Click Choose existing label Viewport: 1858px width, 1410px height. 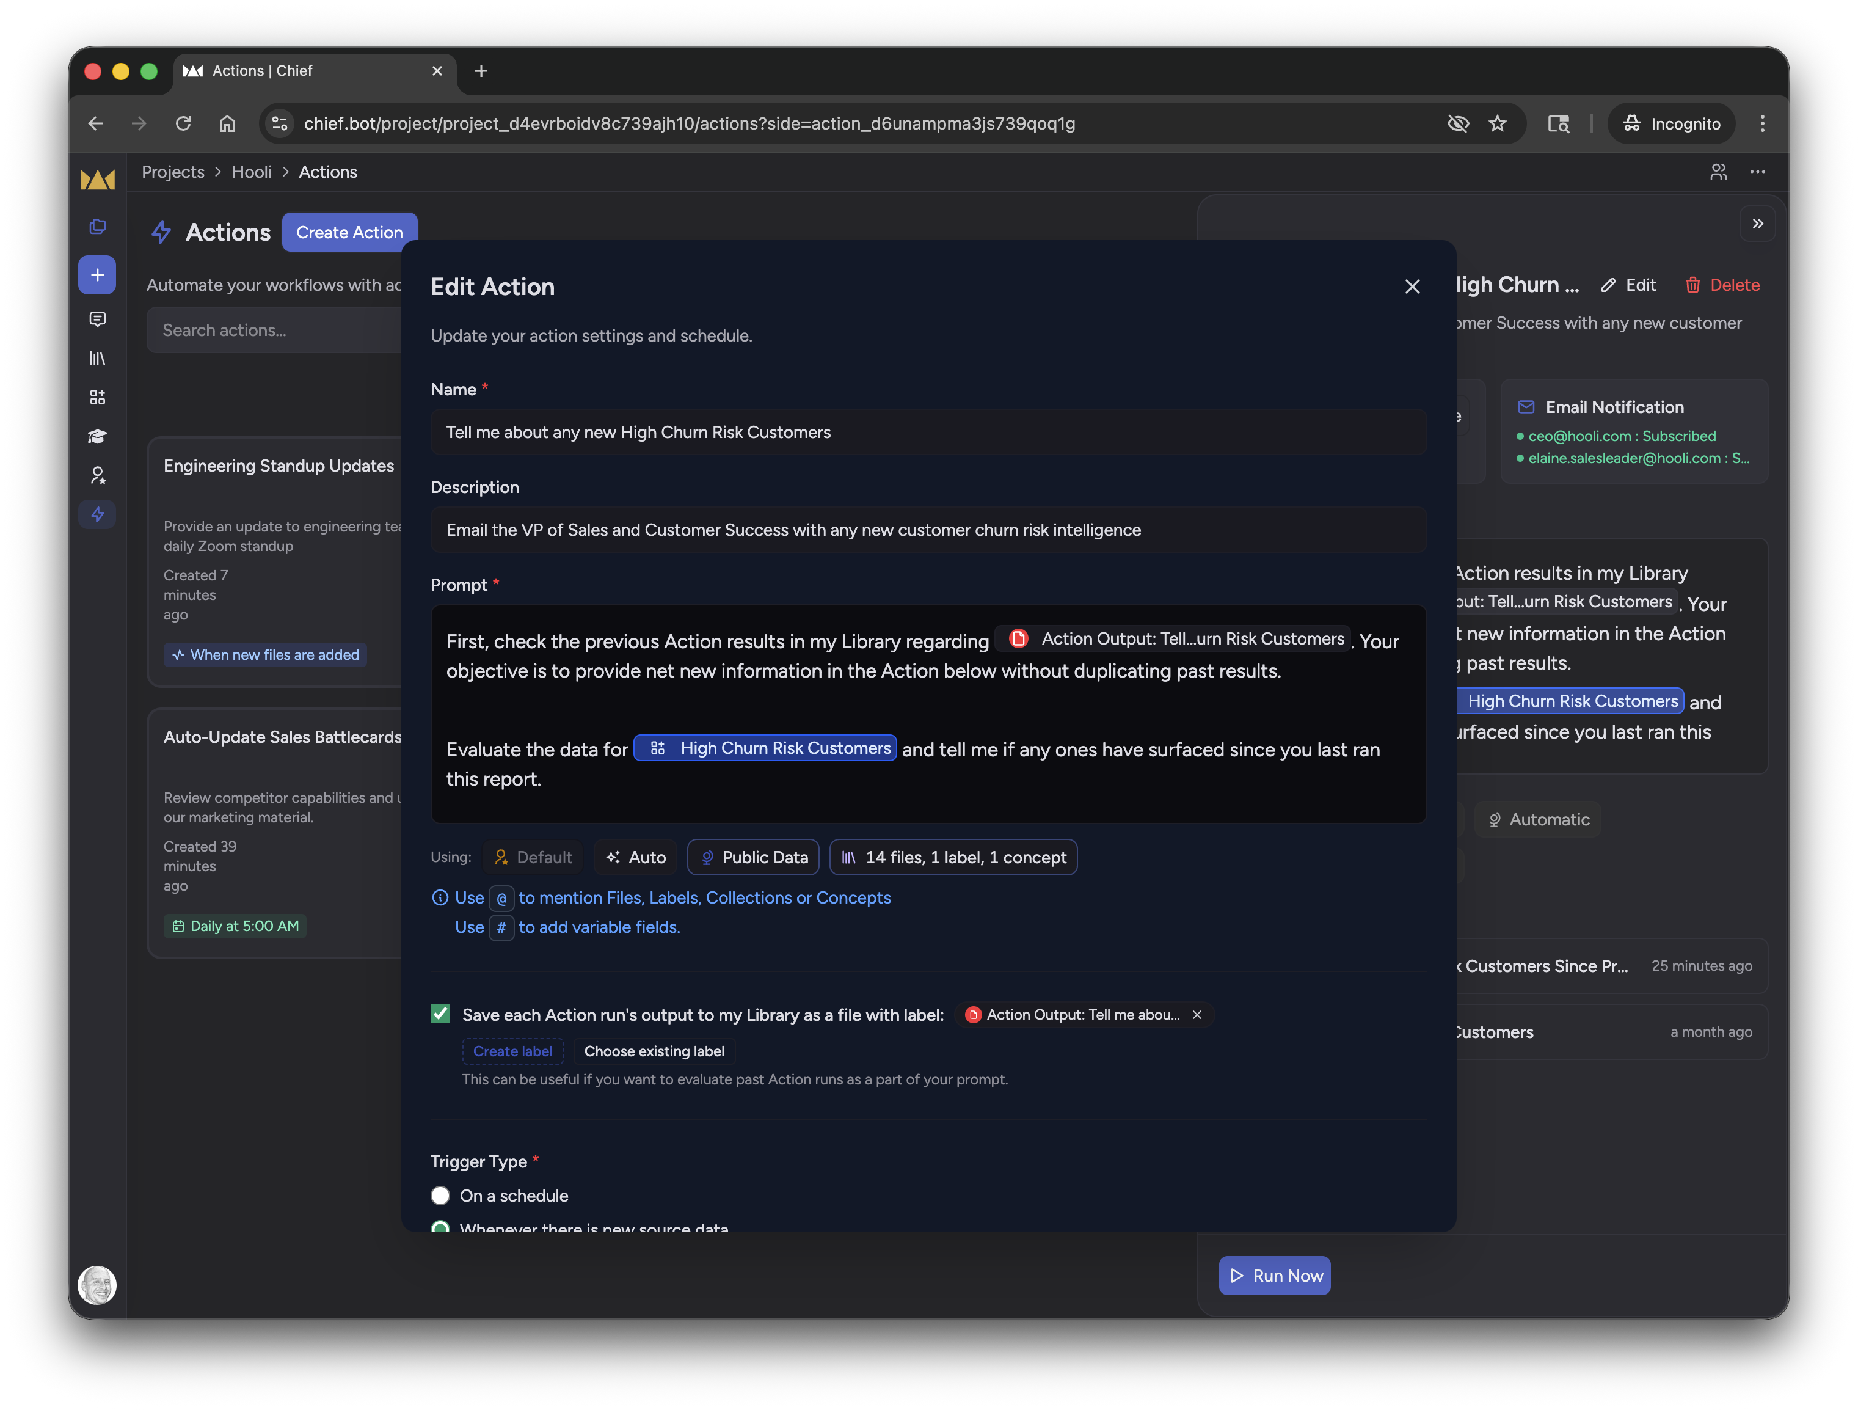tap(654, 1051)
